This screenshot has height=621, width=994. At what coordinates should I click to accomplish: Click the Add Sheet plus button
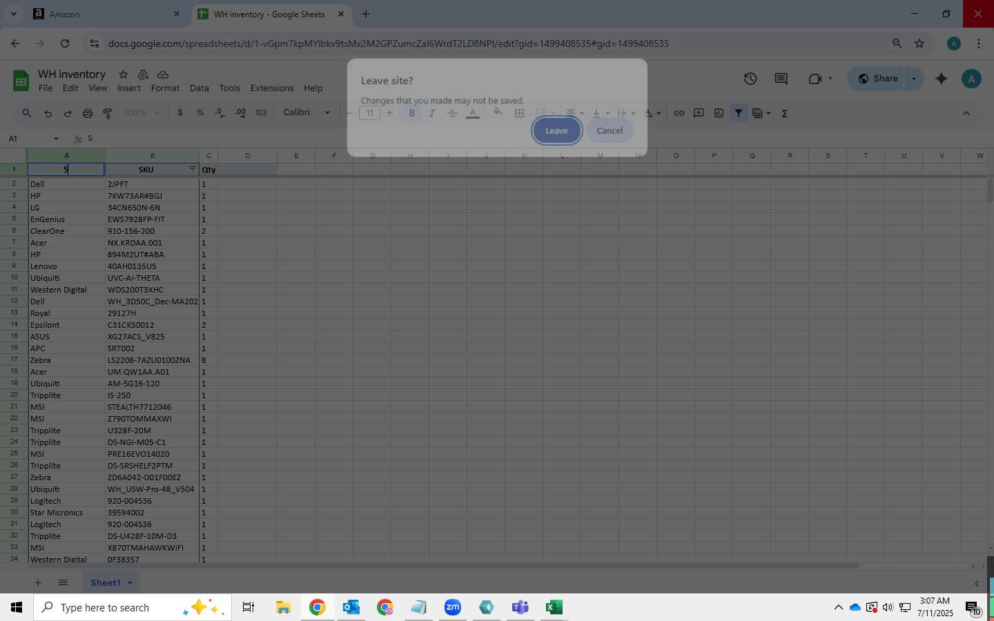[38, 582]
